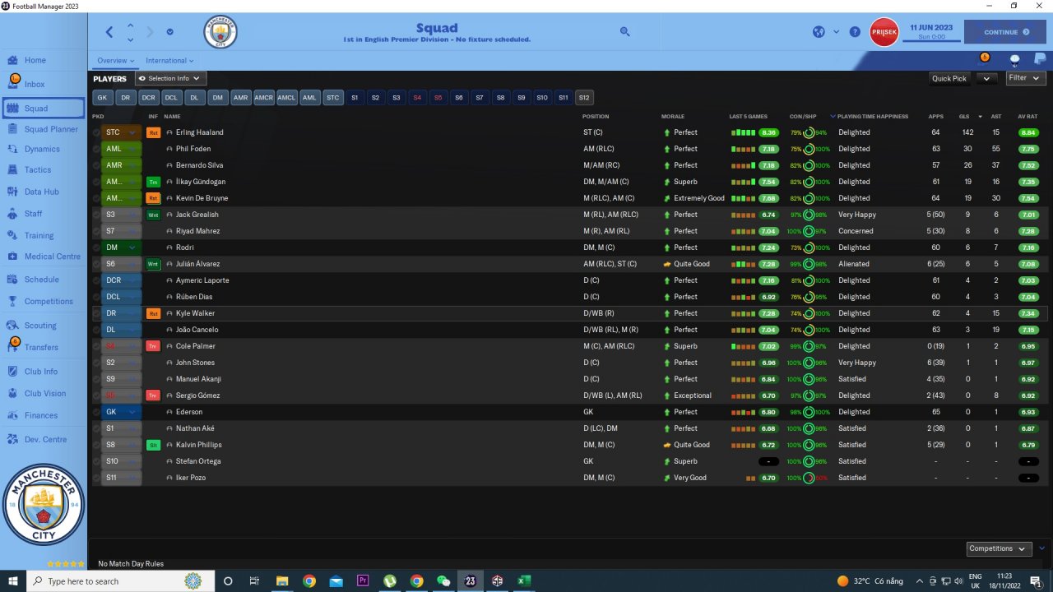Open the Home sidebar section

(x=35, y=60)
